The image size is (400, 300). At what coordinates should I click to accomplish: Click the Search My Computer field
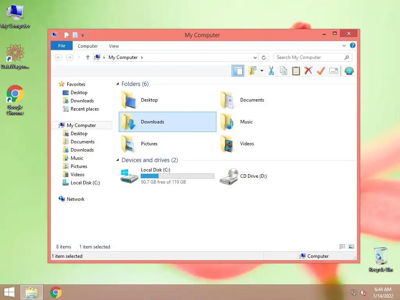312,57
